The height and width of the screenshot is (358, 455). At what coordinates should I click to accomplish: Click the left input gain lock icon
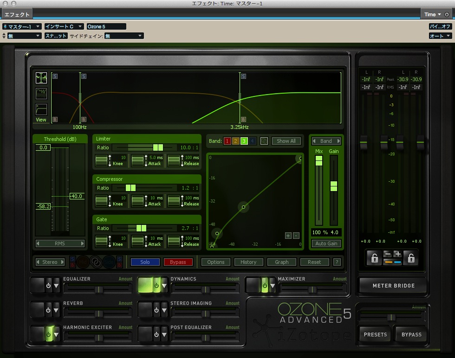click(x=375, y=258)
